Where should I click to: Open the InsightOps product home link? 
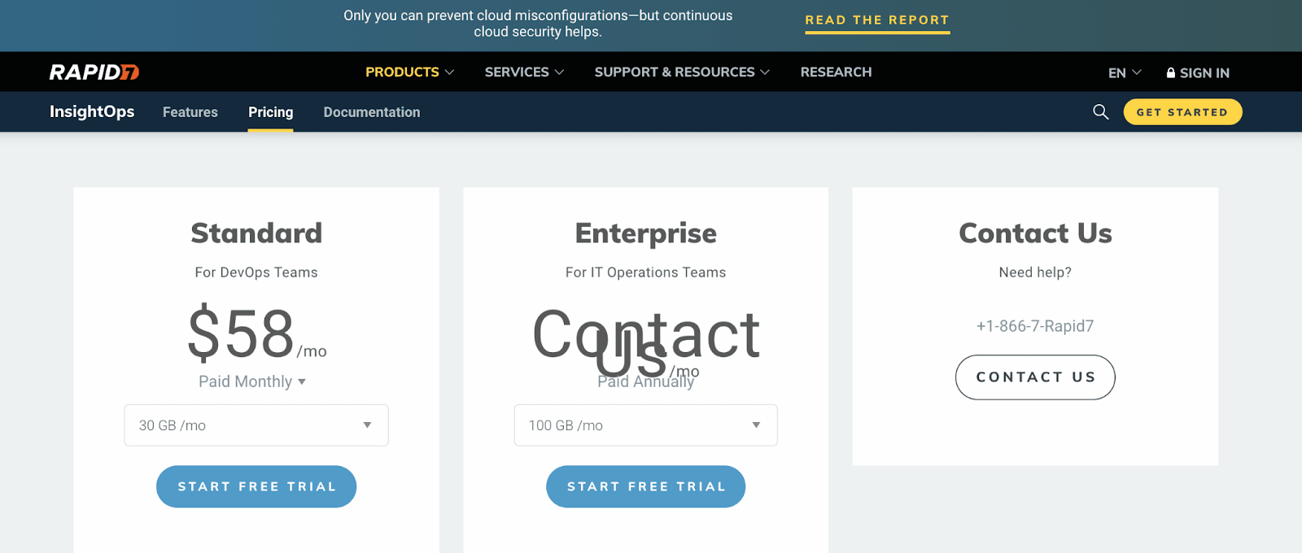tap(92, 111)
